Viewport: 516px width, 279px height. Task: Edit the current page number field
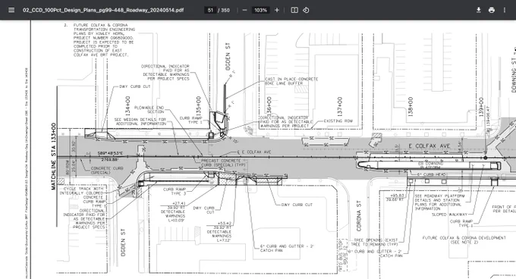(x=210, y=10)
